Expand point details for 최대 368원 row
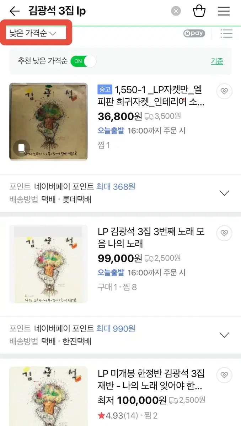The width and height of the screenshot is (241, 426). point(224,193)
